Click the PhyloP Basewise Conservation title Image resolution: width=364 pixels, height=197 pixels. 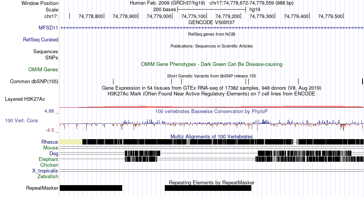(212, 111)
